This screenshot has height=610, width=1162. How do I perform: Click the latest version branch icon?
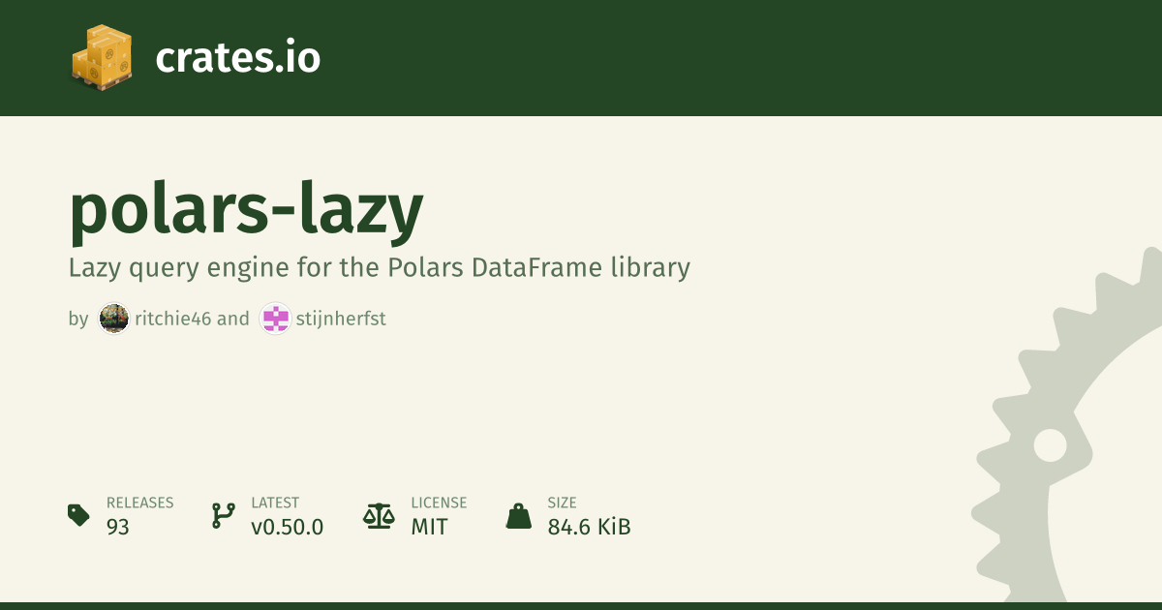223,515
